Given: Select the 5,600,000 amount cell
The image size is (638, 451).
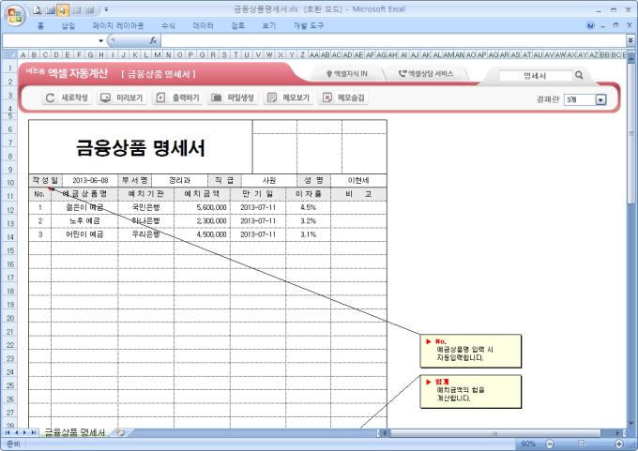Looking at the screenshot, I should [203, 208].
